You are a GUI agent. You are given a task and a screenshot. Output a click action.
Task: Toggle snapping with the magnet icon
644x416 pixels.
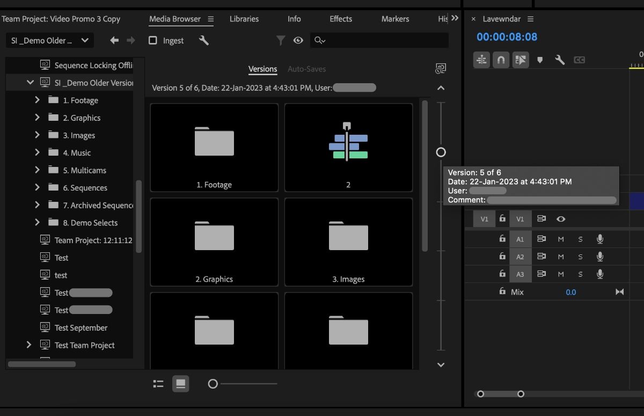(x=500, y=60)
